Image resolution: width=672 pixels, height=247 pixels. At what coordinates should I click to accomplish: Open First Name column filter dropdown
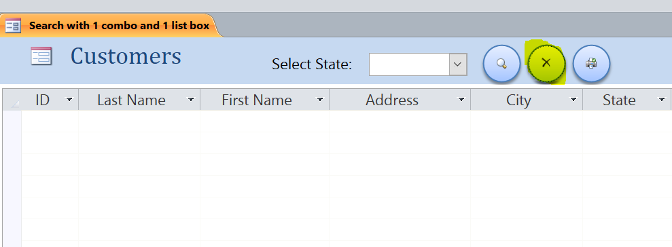click(x=320, y=100)
